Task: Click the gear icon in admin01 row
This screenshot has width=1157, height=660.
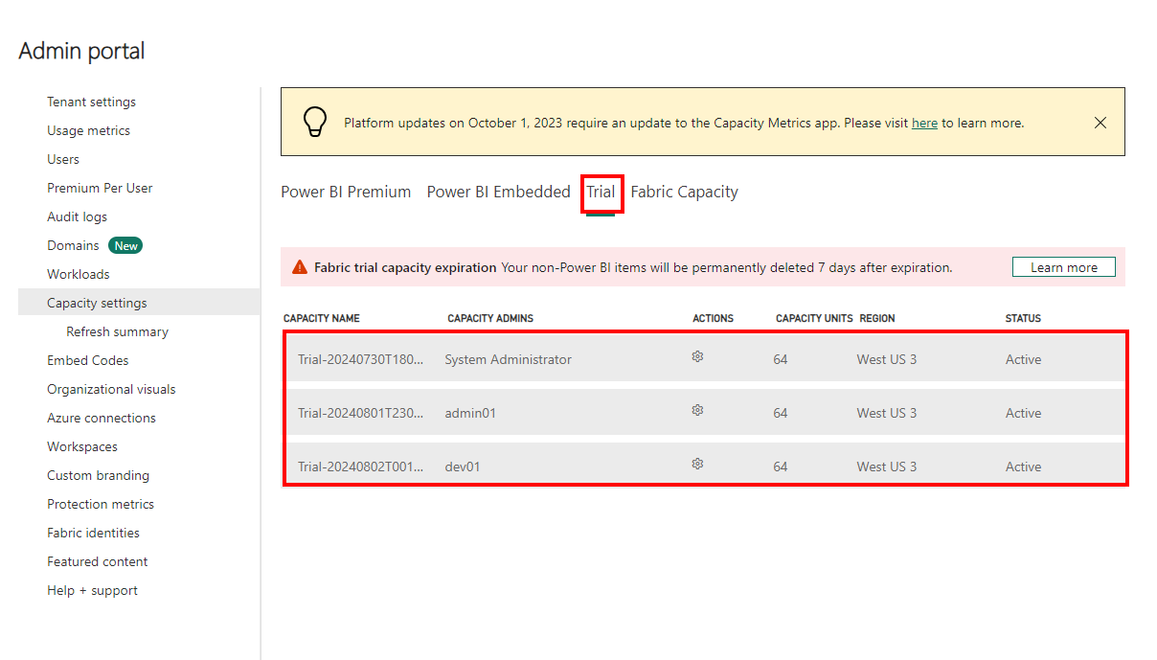Action: click(697, 410)
